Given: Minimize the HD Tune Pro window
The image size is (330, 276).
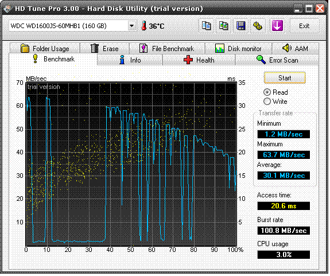Looking at the screenshot, I should pos(297,9).
